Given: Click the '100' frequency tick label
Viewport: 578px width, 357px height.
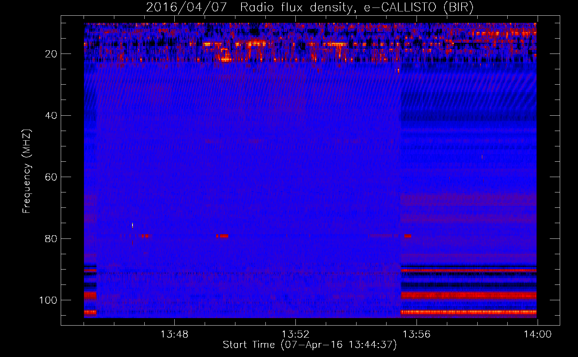Looking at the screenshot, I should [x=48, y=300].
